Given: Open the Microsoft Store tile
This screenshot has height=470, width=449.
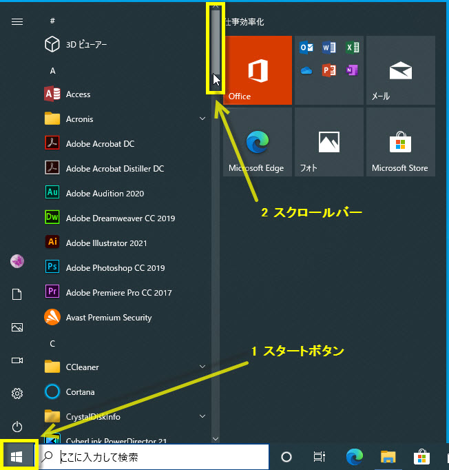Looking at the screenshot, I should [400, 142].
